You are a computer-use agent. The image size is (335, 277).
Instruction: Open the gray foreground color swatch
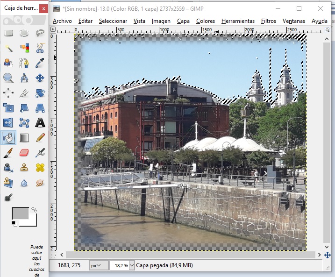coord(20,213)
